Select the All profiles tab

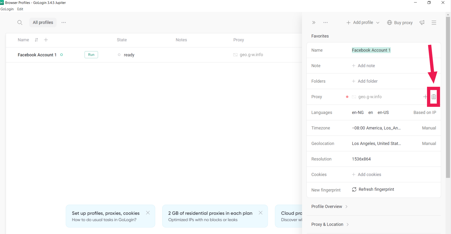pos(43,22)
